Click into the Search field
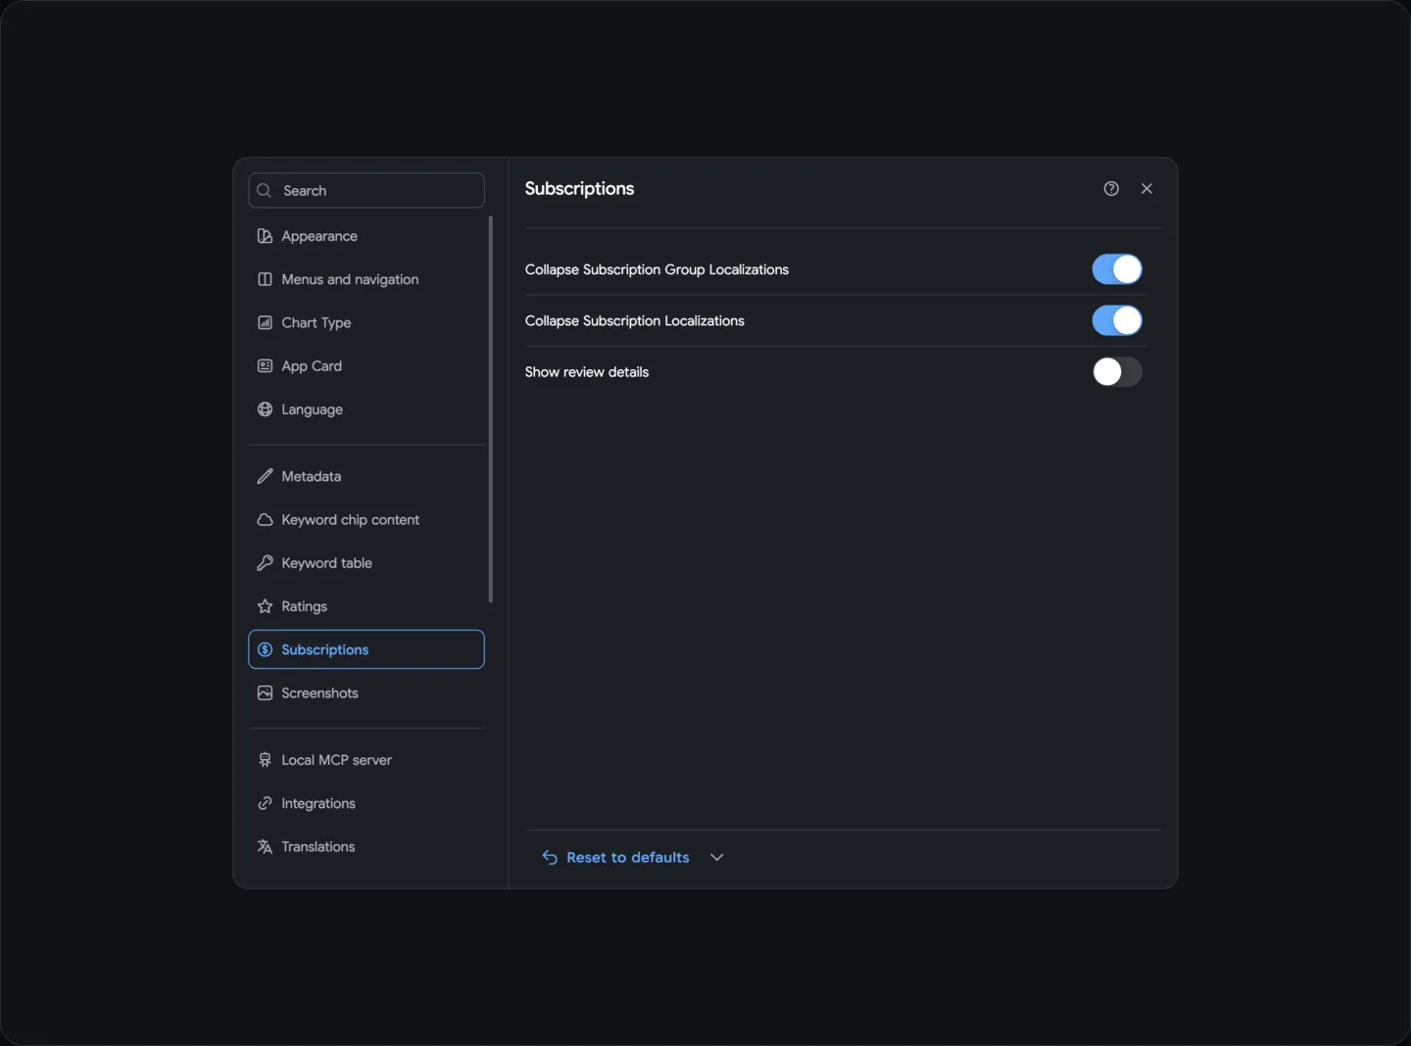 [366, 190]
